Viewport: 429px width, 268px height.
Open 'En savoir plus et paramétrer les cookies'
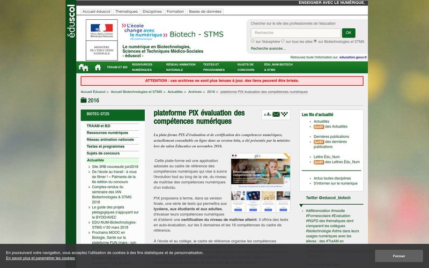pyautogui.click(x=40, y=258)
